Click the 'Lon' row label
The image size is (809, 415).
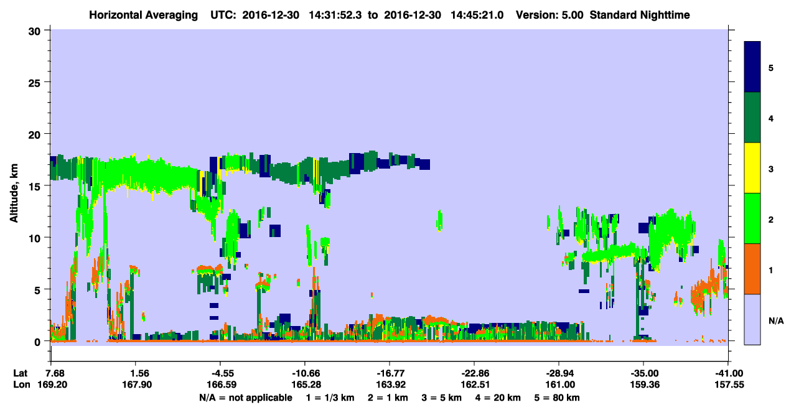coord(21,385)
